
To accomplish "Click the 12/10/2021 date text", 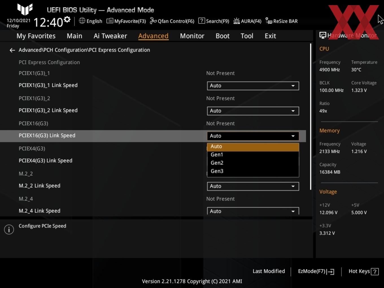I will click(18, 21).
